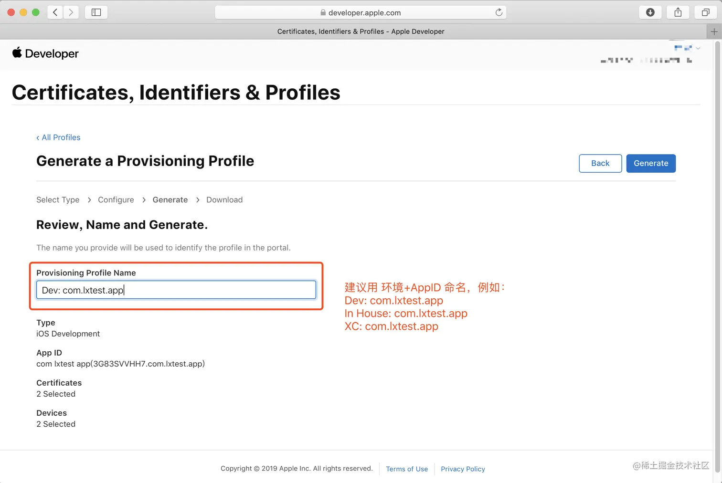Open the Privacy Policy link

(463, 469)
